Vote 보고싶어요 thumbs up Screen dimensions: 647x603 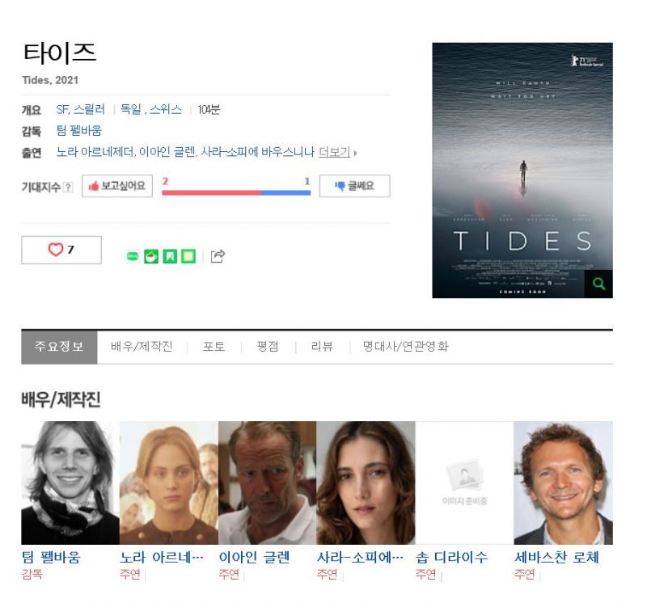(x=117, y=186)
